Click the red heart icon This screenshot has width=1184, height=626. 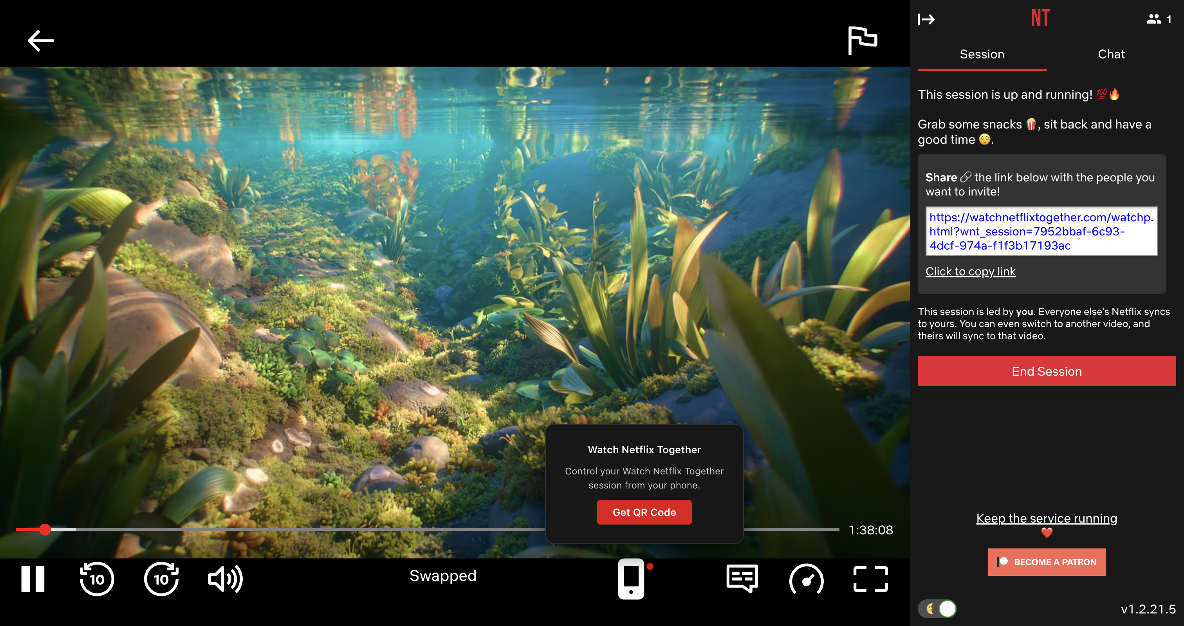point(1047,533)
